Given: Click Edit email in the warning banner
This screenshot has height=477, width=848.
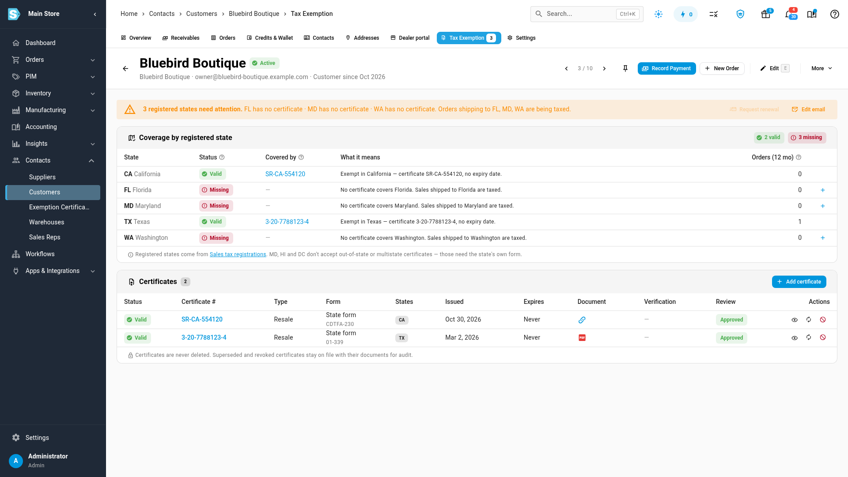Looking at the screenshot, I should click(808, 110).
